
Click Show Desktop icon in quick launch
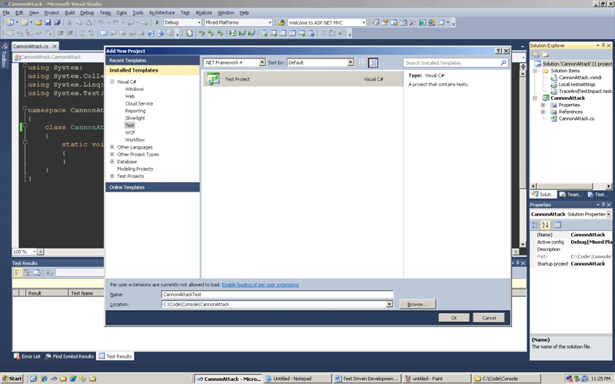click(x=33, y=379)
